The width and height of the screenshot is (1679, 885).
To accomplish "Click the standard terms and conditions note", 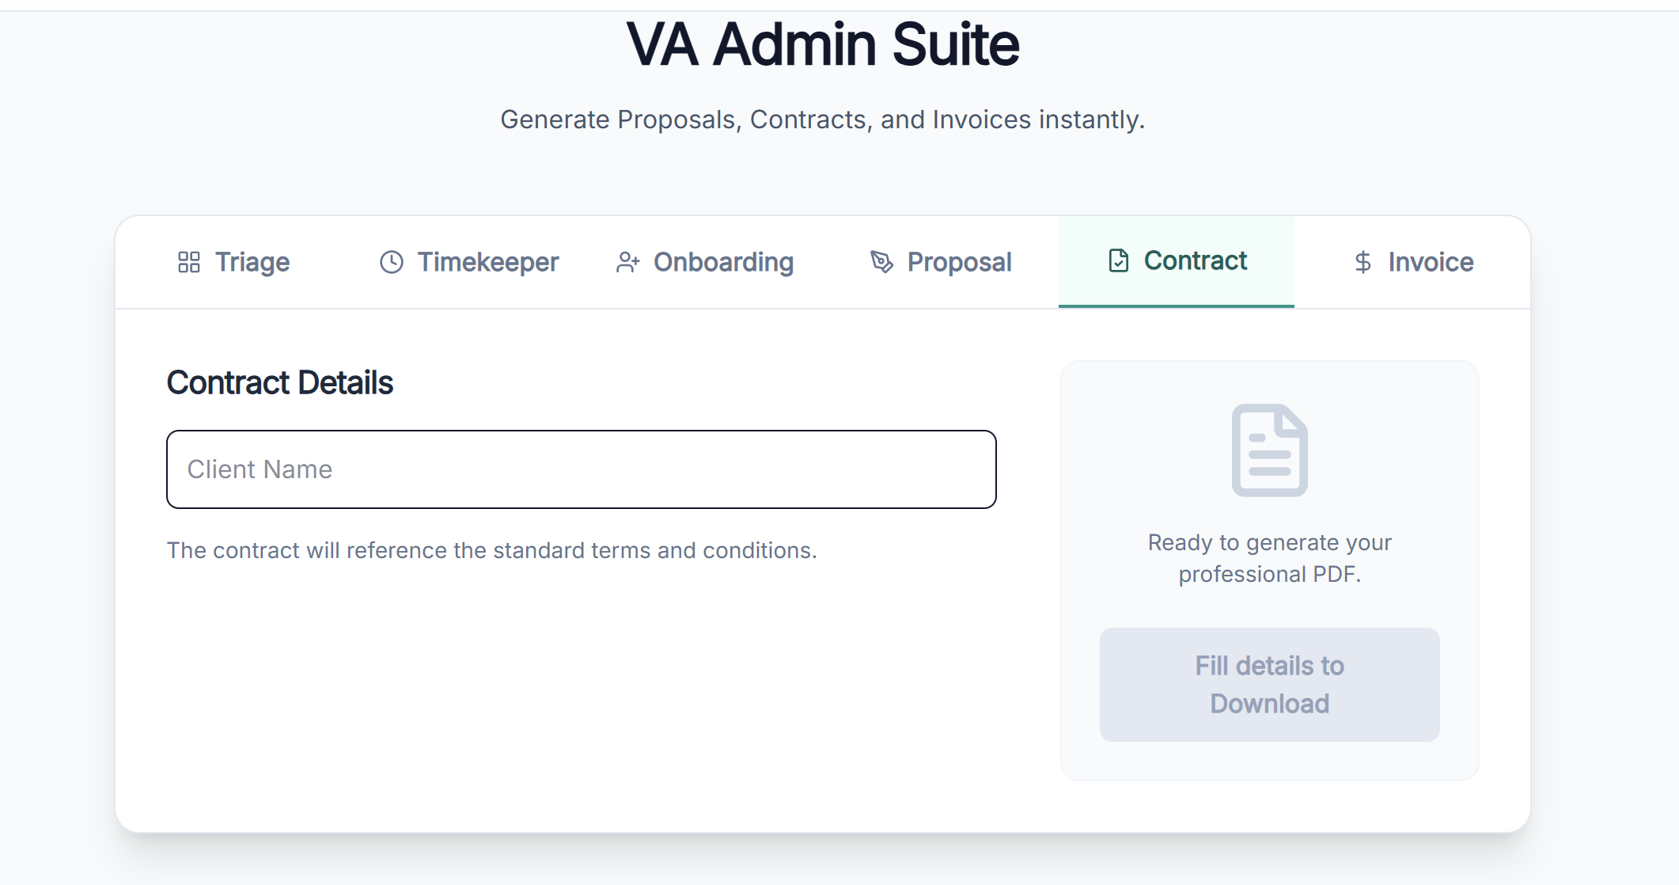I will click(x=491, y=550).
